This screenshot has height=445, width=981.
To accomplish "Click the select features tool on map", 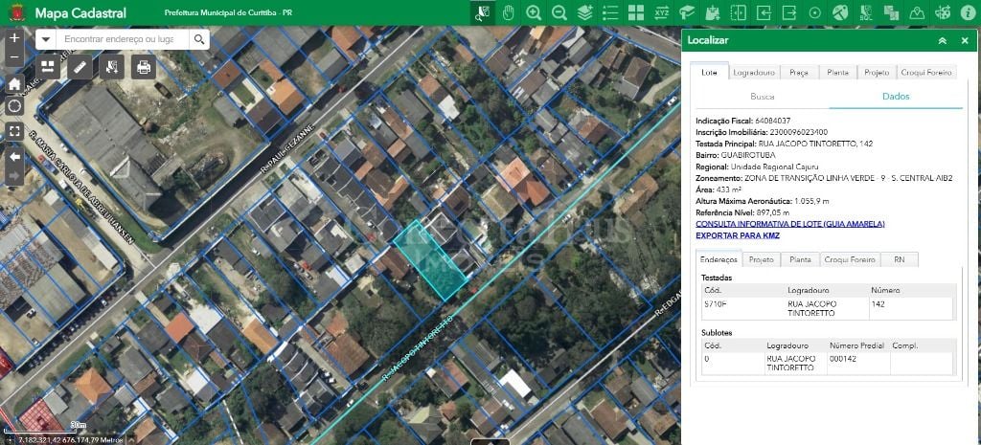I will [x=111, y=66].
